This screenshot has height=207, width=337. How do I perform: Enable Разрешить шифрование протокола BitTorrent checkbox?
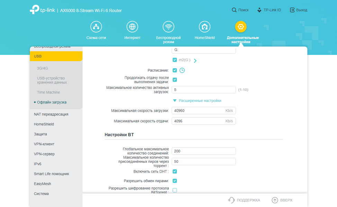pos(175,190)
